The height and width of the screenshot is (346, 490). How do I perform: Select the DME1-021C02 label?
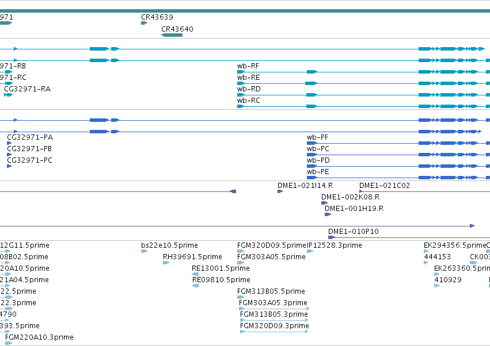(x=385, y=186)
